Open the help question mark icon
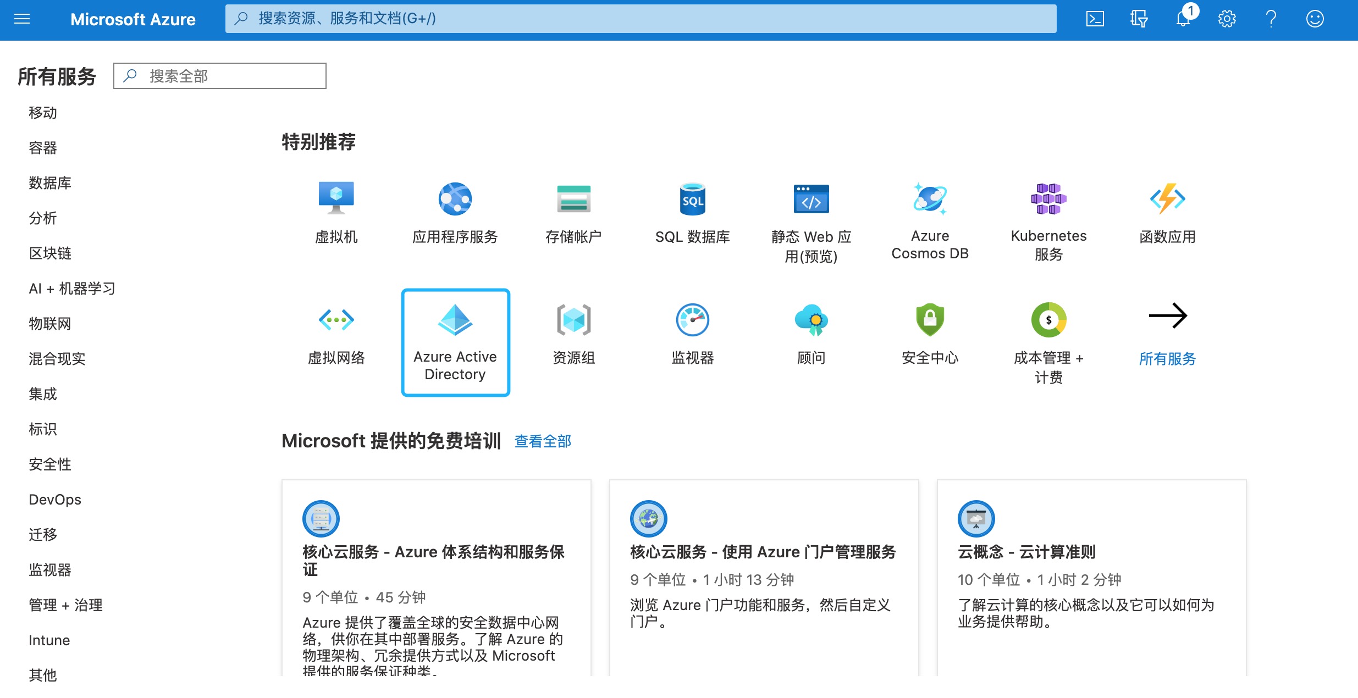This screenshot has height=698, width=1358. (1271, 18)
